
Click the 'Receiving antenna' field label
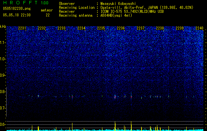(x=76, y=15)
